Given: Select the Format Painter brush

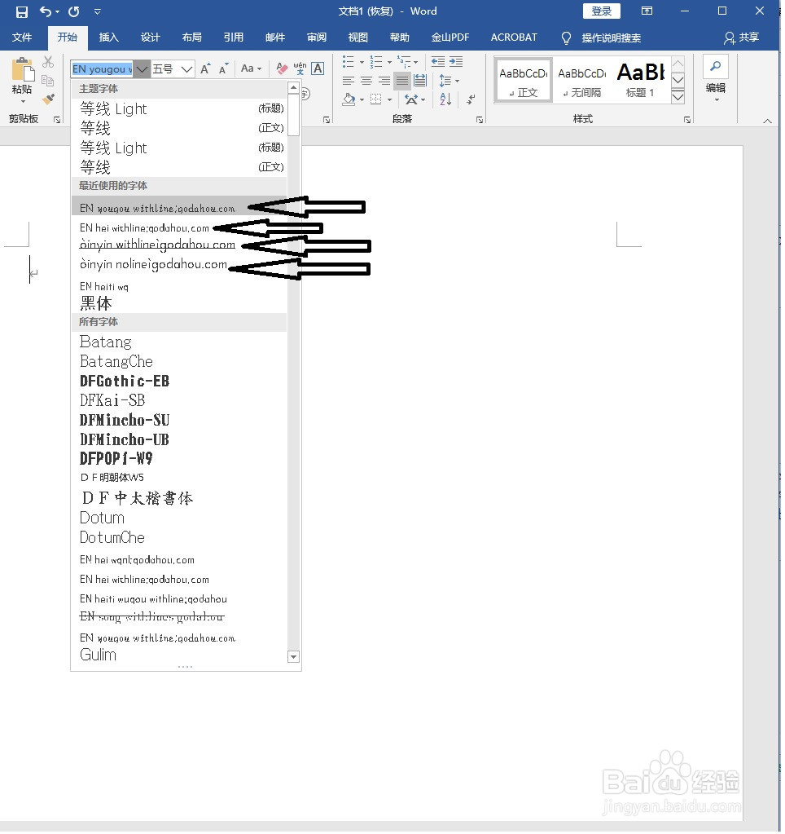Looking at the screenshot, I should pyautogui.click(x=48, y=99).
